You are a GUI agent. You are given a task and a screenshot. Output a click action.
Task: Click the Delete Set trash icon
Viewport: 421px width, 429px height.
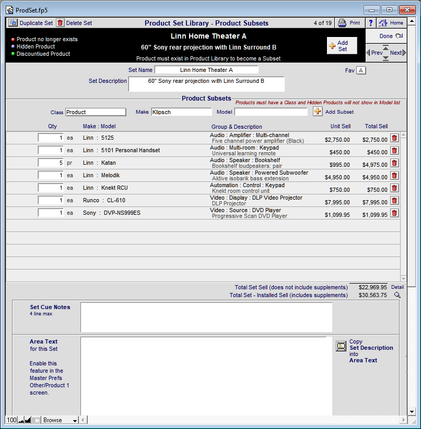pos(60,23)
